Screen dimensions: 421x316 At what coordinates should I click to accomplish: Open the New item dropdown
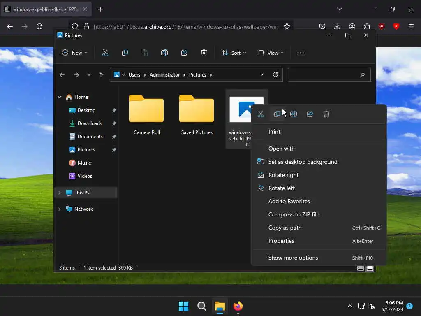coord(75,53)
